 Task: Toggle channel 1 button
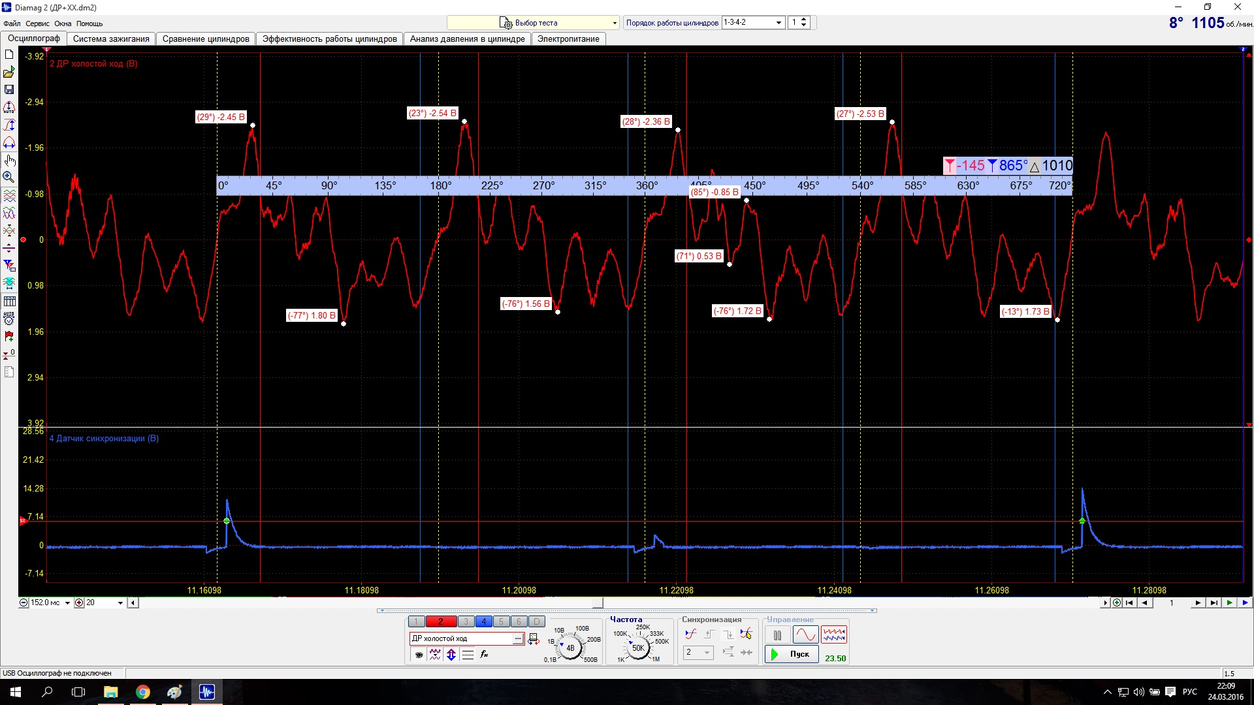coord(416,621)
